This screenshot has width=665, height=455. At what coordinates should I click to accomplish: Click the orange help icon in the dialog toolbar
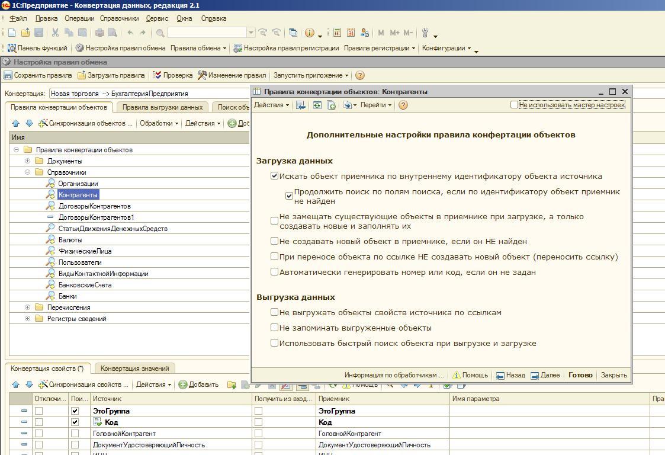(x=403, y=105)
